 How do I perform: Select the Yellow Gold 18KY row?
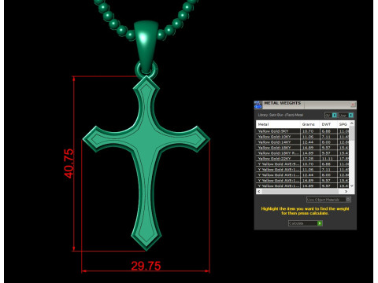pyautogui.click(x=302, y=148)
